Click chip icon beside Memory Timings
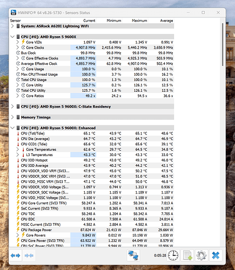235x270 pixels. [18, 117]
